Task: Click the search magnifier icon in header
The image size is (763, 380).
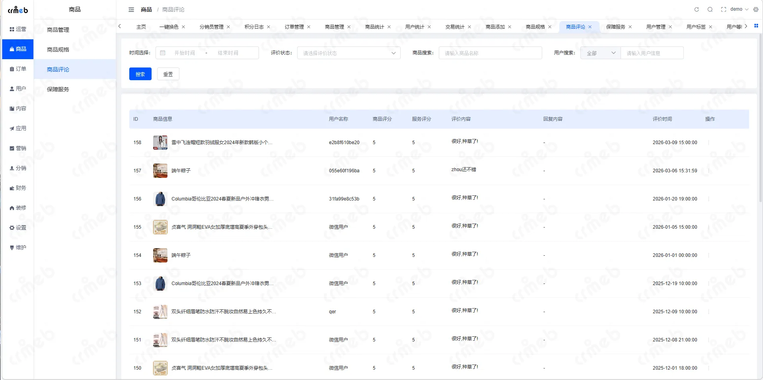Action: (710, 10)
